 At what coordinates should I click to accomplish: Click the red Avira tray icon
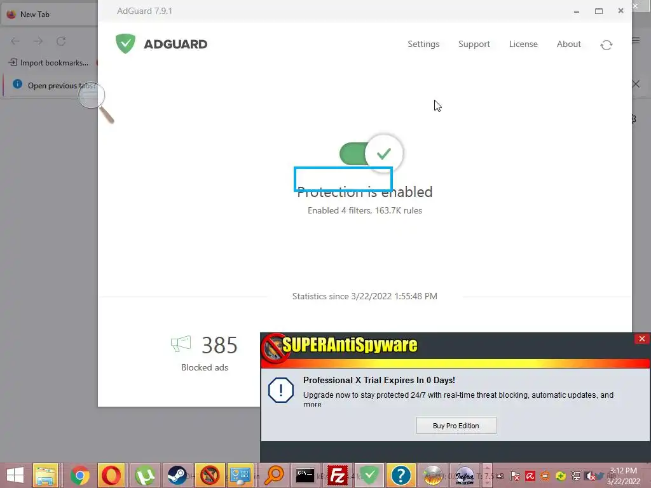pyautogui.click(x=530, y=476)
